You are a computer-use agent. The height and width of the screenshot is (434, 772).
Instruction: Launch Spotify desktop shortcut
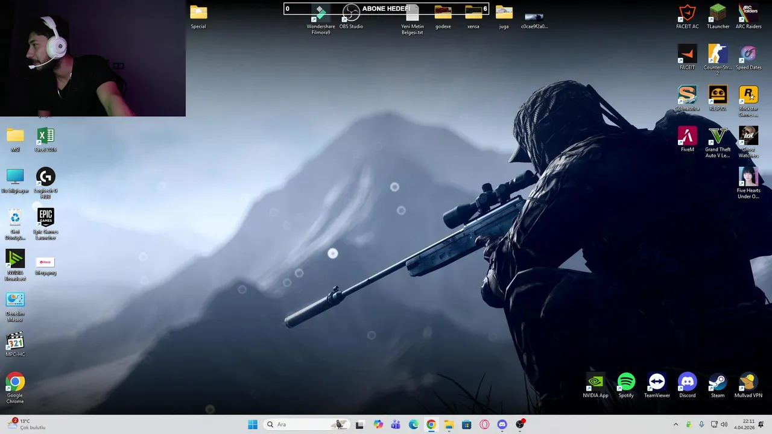tap(626, 385)
